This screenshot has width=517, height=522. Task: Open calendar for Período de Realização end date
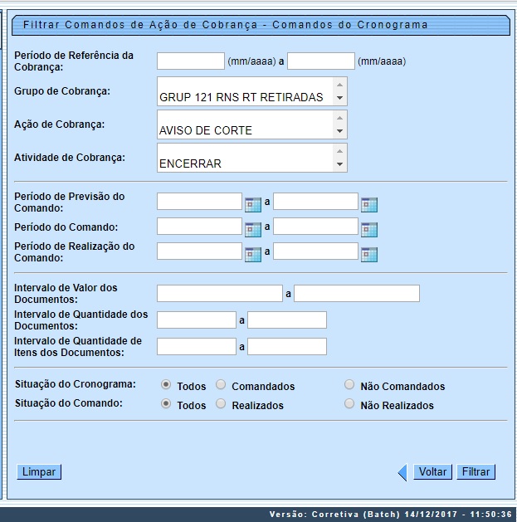(369, 254)
